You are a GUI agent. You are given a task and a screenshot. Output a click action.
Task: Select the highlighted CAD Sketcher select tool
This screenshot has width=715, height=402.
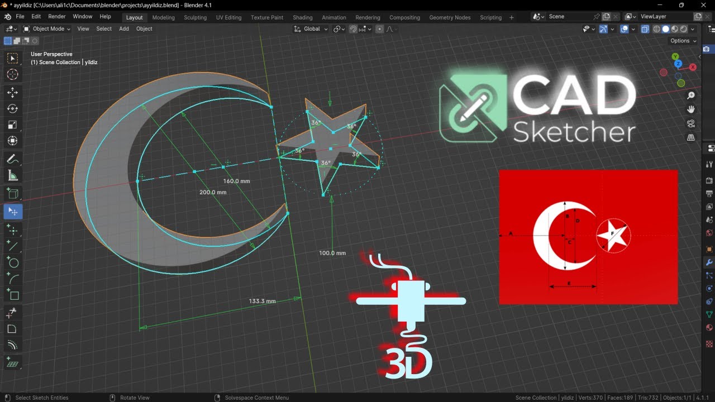coord(12,212)
